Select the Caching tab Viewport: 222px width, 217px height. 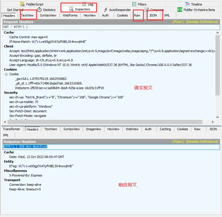[165, 129]
